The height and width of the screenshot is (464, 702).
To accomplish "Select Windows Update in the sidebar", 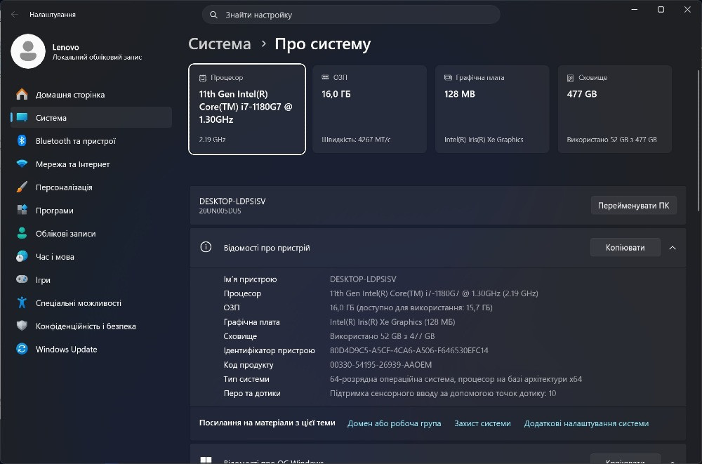I will pos(91,350).
